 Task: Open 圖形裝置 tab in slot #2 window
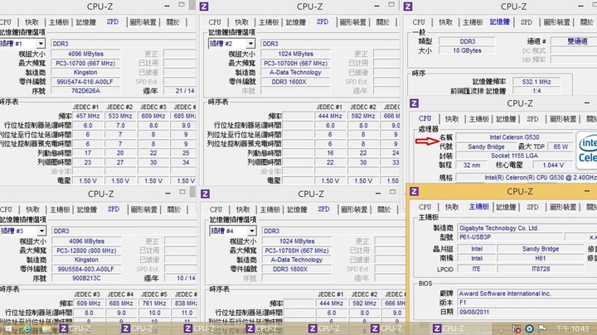click(353, 22)
